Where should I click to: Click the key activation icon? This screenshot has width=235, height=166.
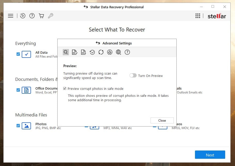pos(51,16)
